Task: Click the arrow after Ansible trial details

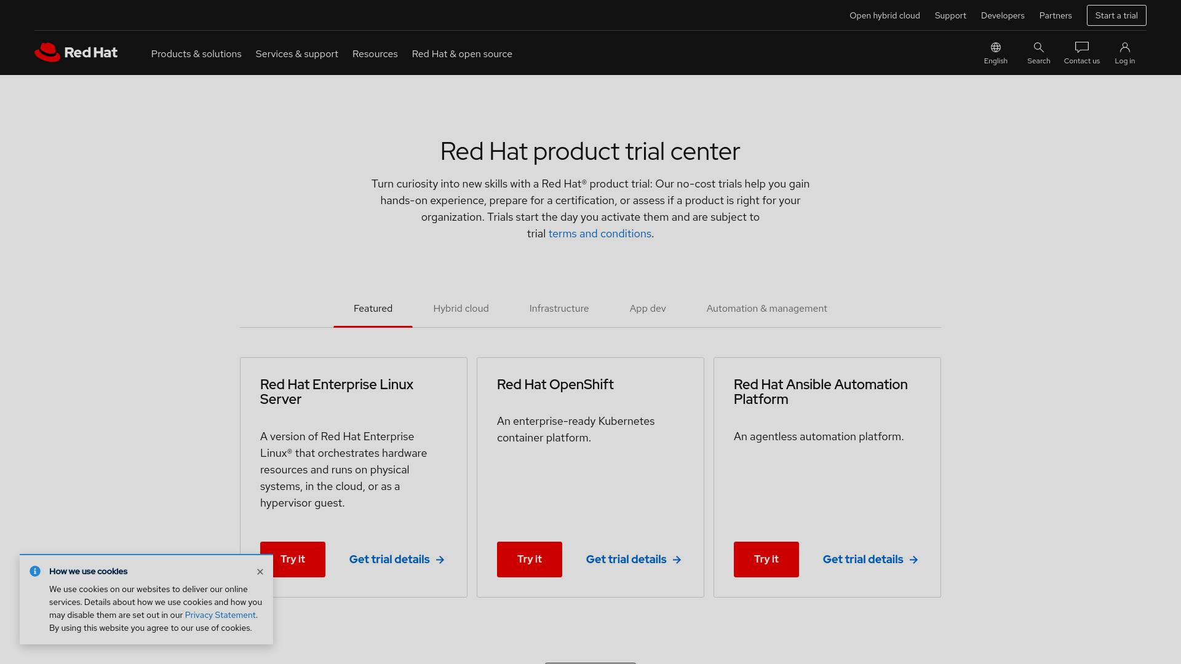Action: (x=914, y=559)
